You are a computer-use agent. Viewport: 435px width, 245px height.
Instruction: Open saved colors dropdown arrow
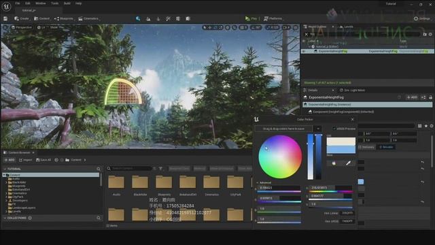coord(318,129)
